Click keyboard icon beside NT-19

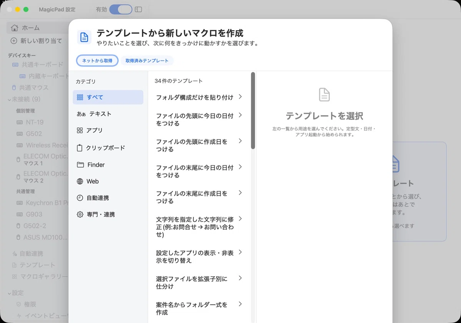point(20,123)
